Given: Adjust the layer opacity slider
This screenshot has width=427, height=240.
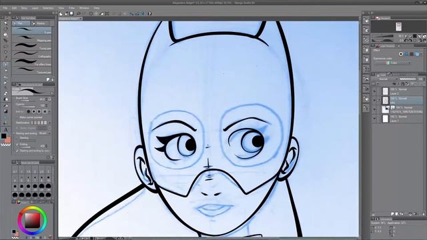Looking at the screenshot, I should tap(408, 79).
